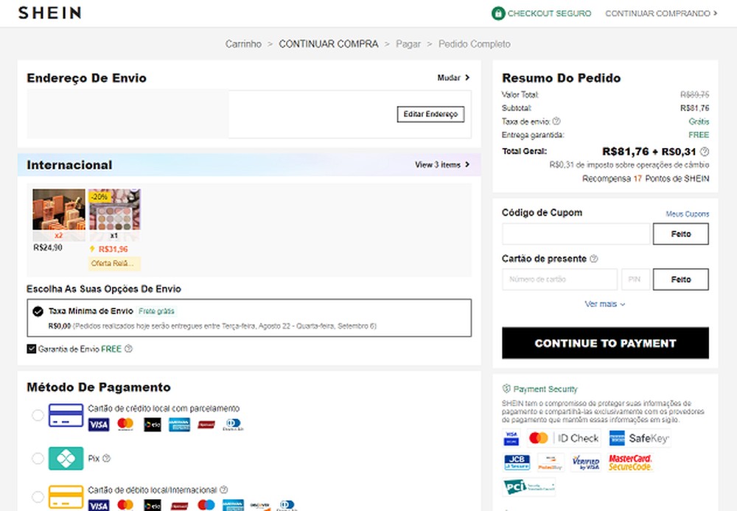Click the American Express SafeKey badge
This screenshot has width=737, height=511.
click(640, 438)
